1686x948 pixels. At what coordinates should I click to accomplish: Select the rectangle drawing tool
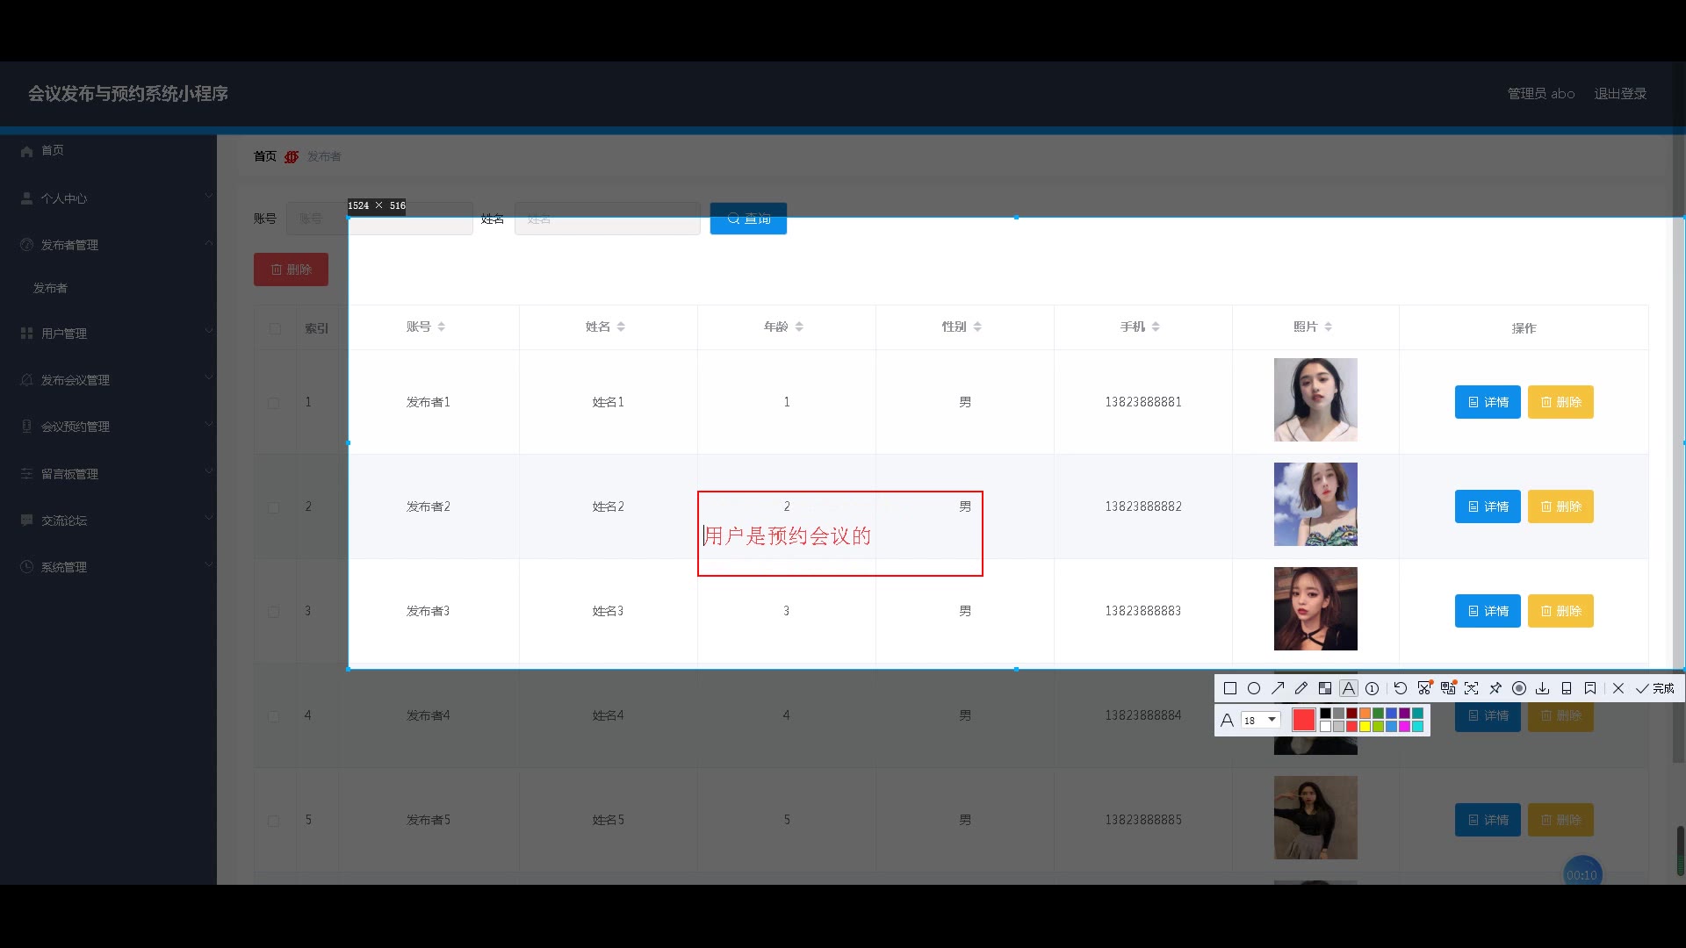coord(1230,688)
